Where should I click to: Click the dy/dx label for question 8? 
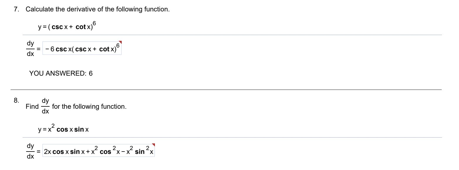tap(30, 150)
